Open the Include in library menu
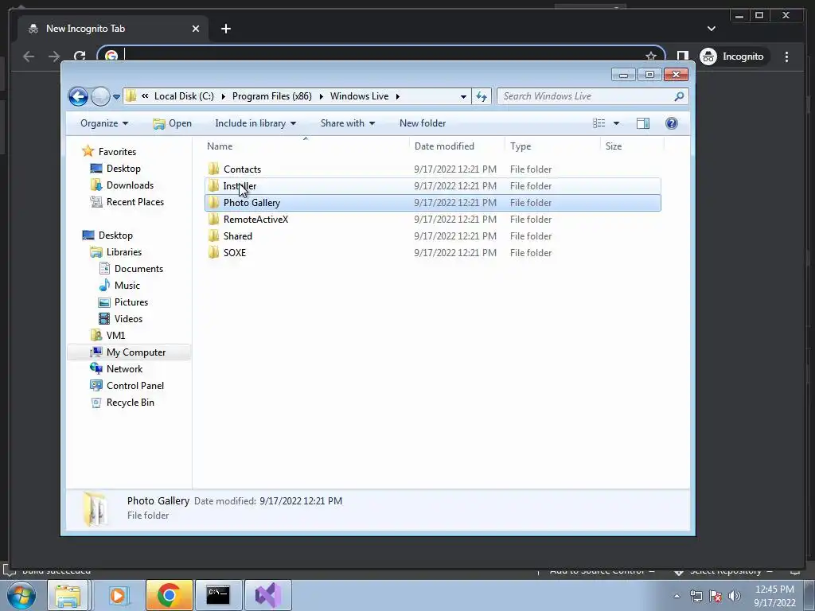This screenshot has width=815, height=611. (255, 123)
